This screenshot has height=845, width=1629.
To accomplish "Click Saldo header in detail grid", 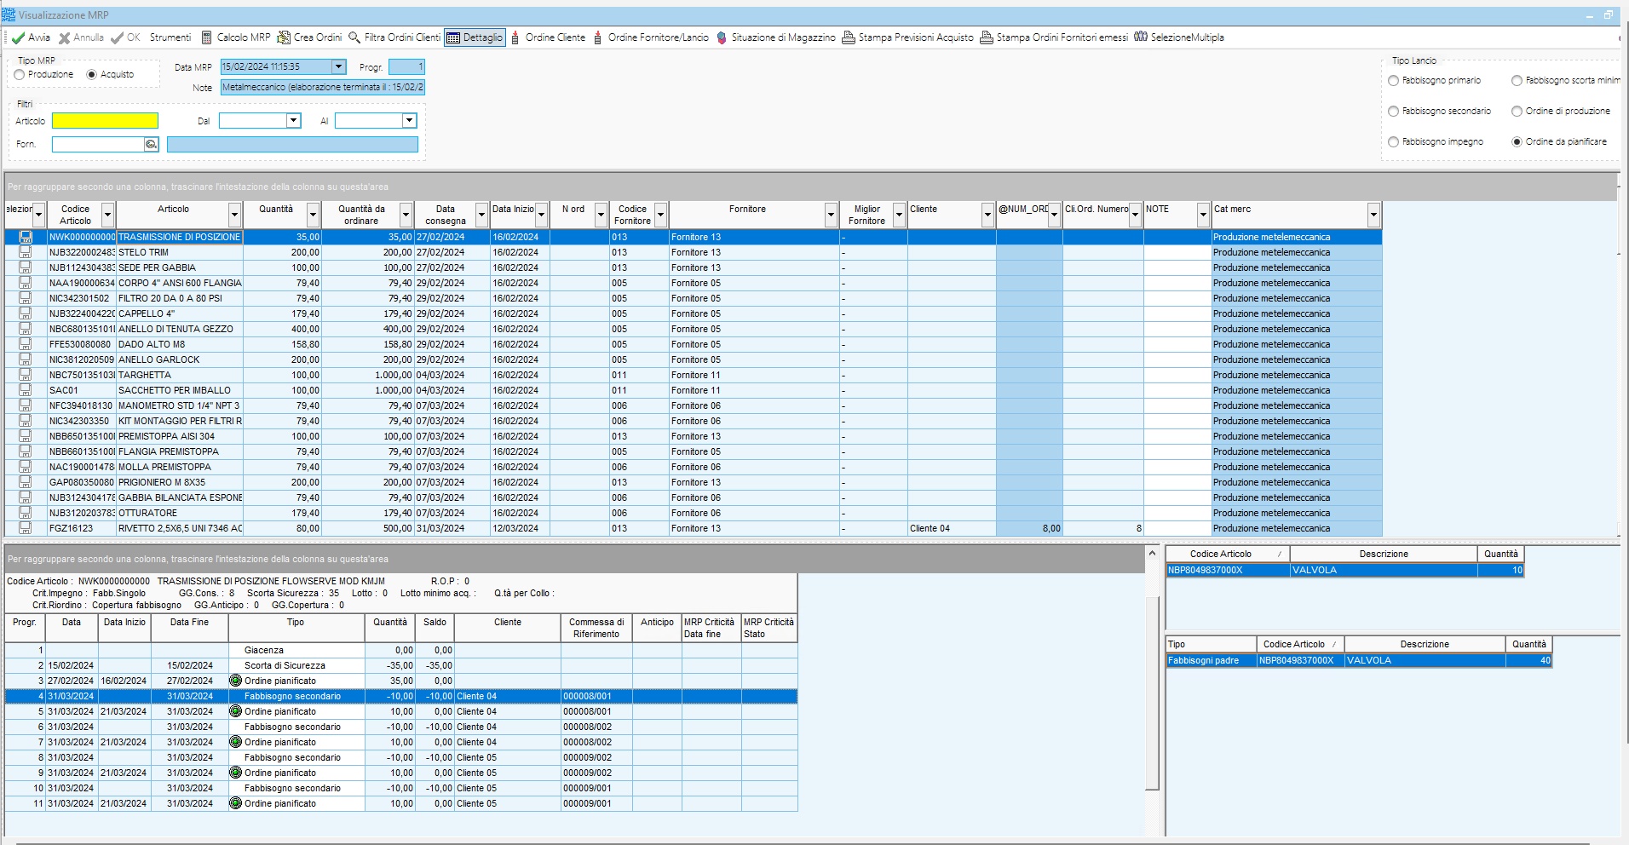I will coord(435,628).
